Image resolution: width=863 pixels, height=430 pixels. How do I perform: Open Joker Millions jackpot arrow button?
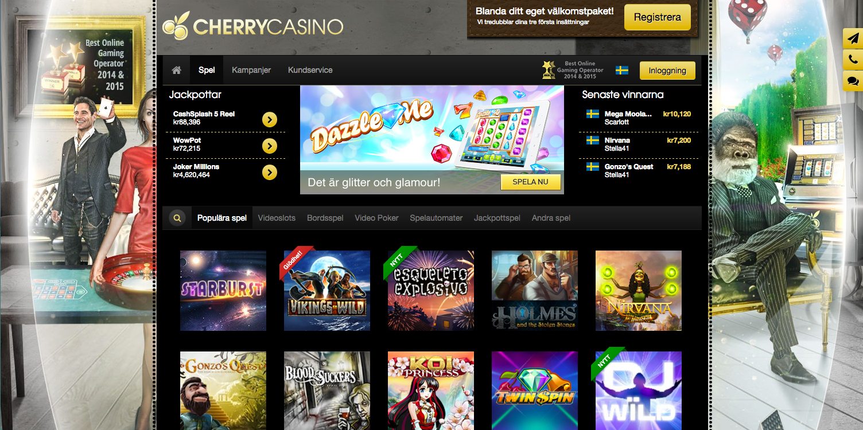click(x=270, y=172)
